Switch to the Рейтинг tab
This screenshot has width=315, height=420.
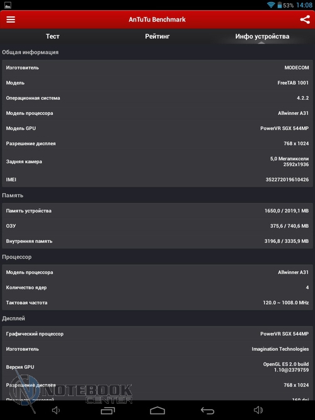[157, 36]
